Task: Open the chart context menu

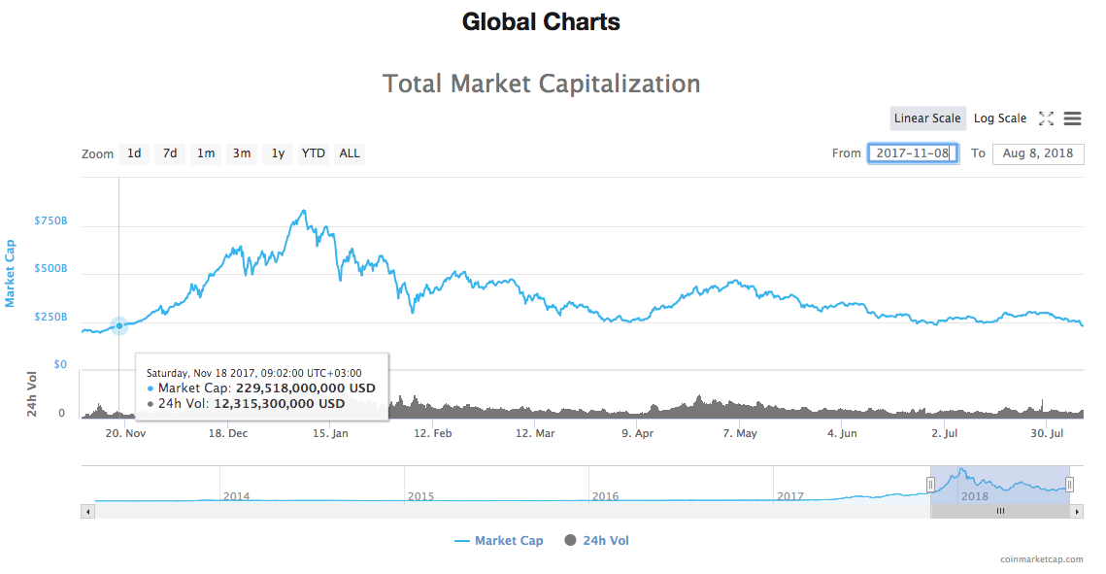Action: coord(1072,118)
